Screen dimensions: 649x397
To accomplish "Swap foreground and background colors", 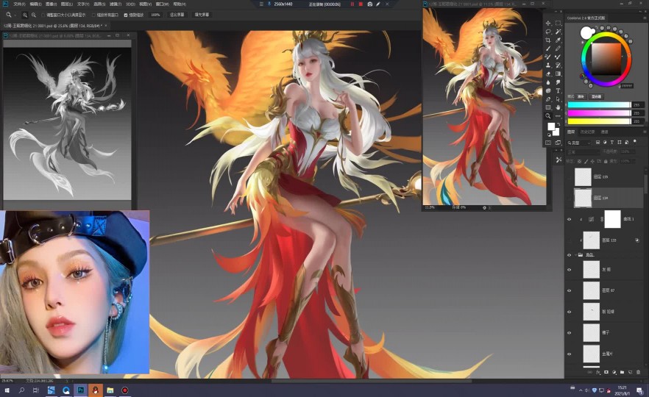I will click(x=558, y=124).
